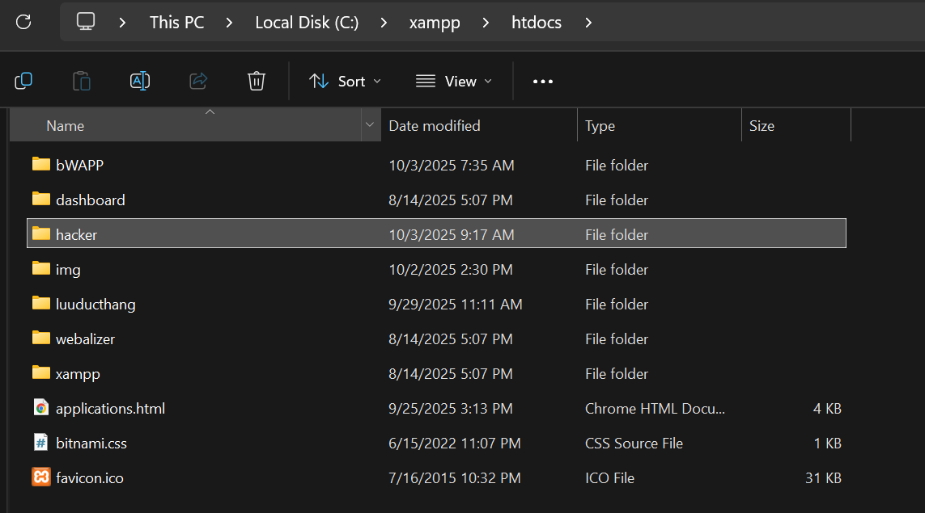The width and height of the screenshot is (925, 513).
Task: Open See more three-dots menu
Action: 542,81
